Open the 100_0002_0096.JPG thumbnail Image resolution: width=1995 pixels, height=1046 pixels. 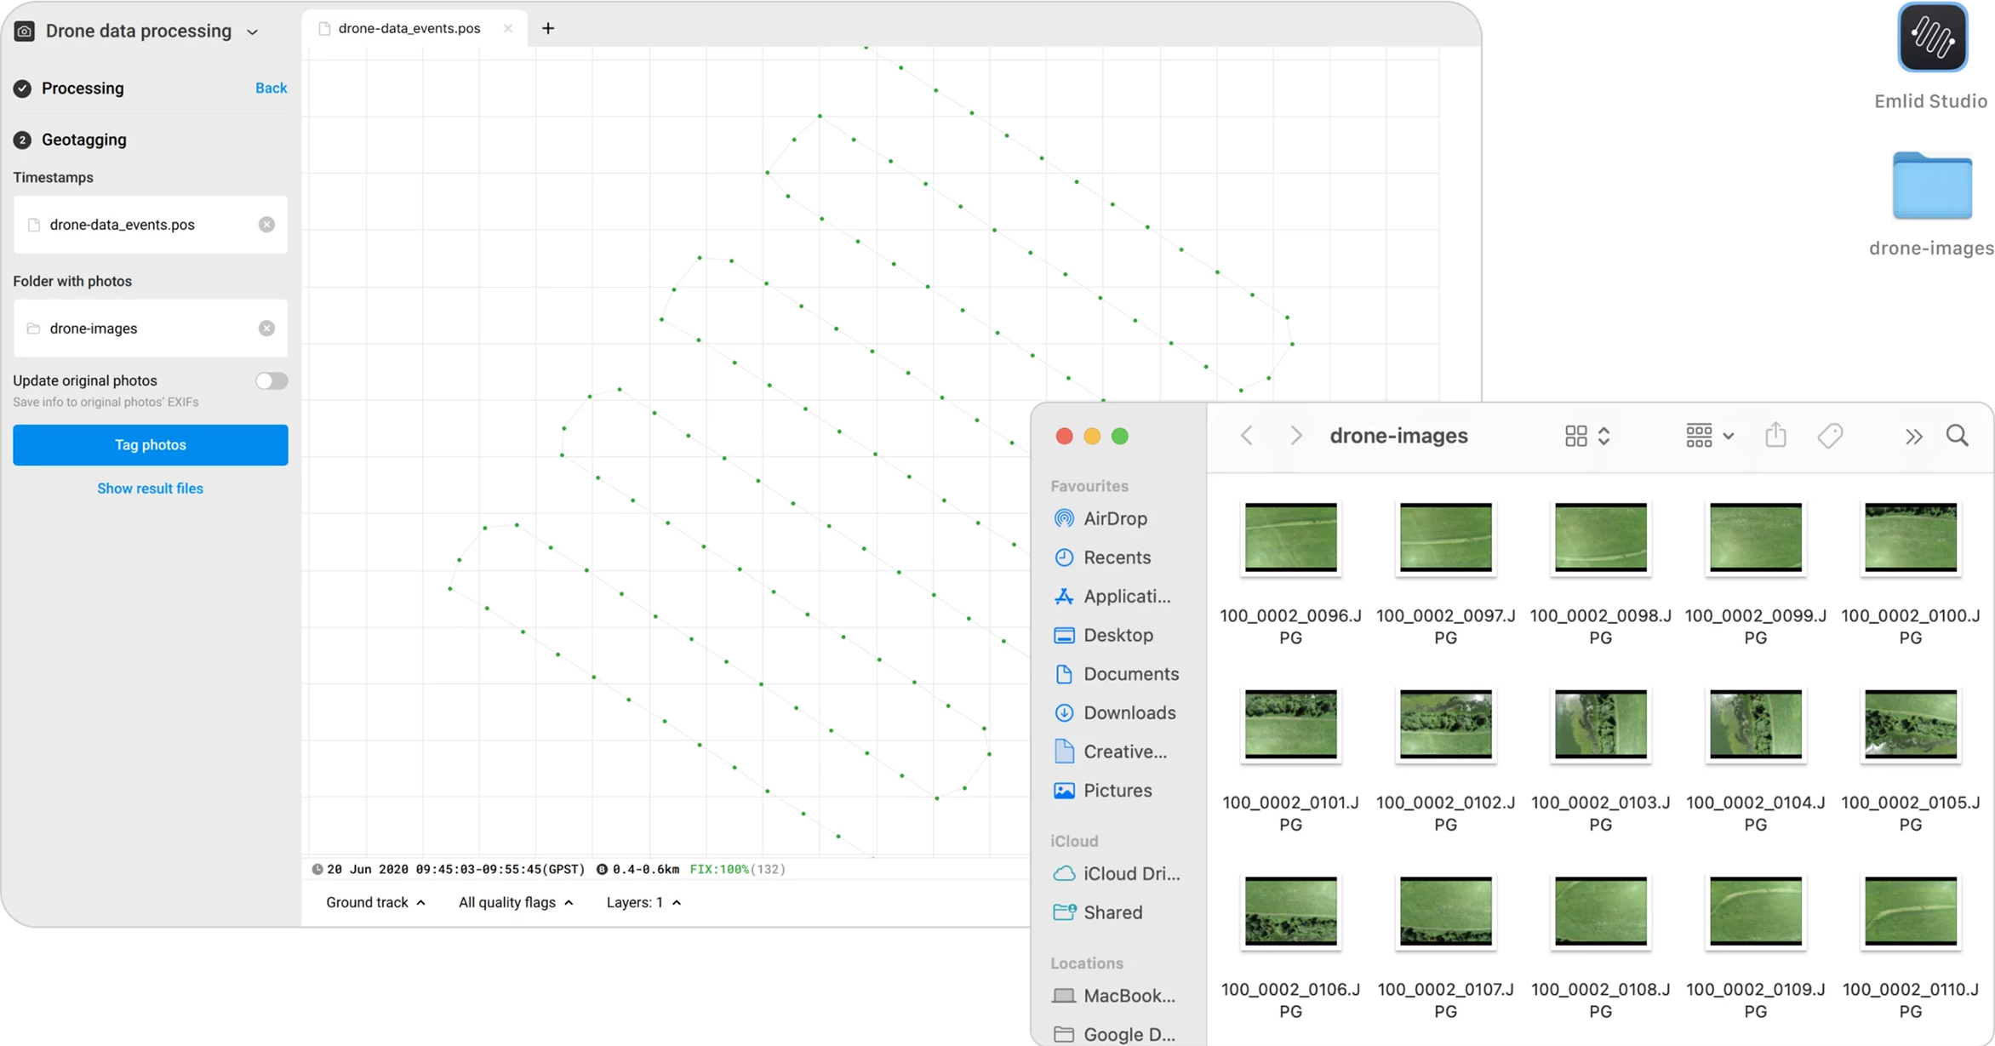tap(1289, 540)
